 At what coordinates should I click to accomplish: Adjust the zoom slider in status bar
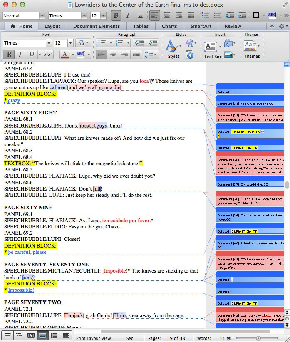258,338
